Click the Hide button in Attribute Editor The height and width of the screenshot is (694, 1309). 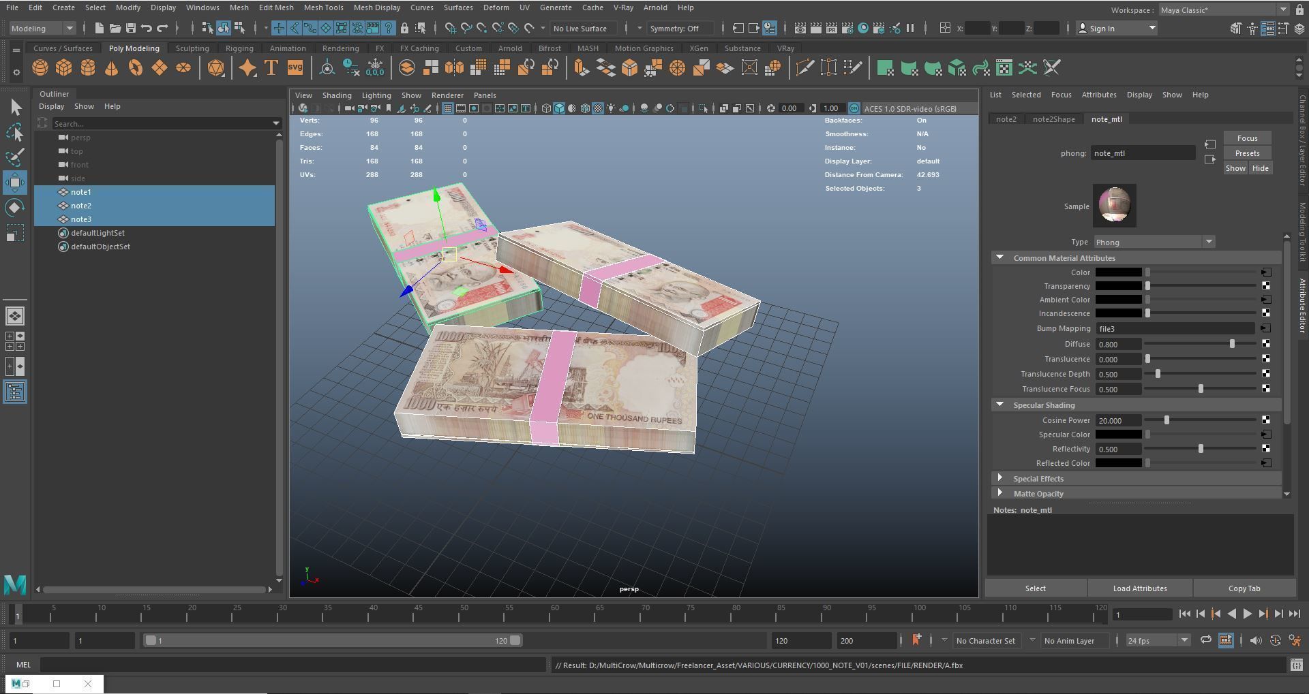click(x=1260, y=168)
